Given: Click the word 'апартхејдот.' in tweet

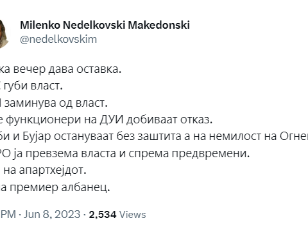Looking at the screenshot, I should coord(53,170).
